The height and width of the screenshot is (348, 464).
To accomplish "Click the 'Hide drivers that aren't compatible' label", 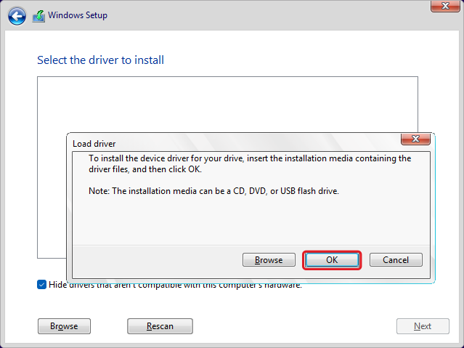I will [174, 285].
